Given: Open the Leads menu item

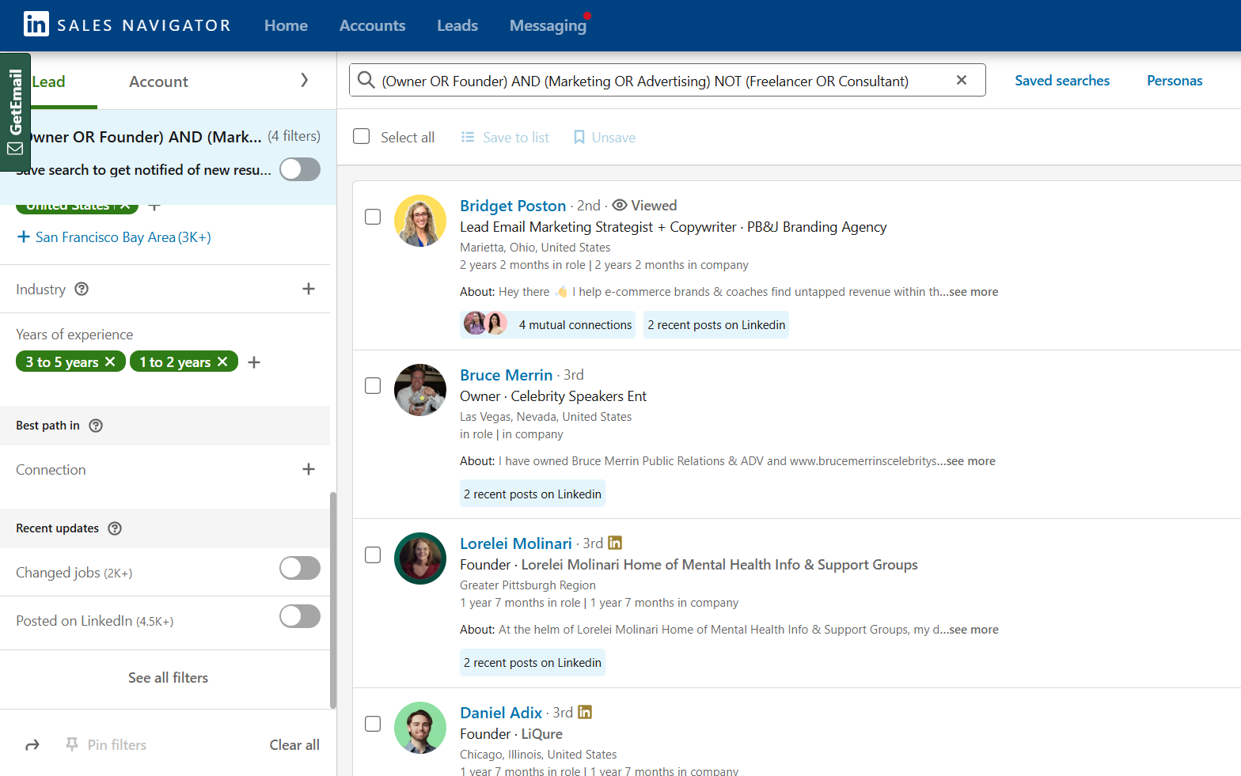Looking at the screenshot, I should point(457,25).
